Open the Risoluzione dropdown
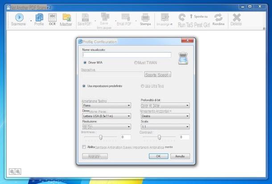The width and height of the screenshot is (272, 184). pyautogui.click(x=107, y=127)
